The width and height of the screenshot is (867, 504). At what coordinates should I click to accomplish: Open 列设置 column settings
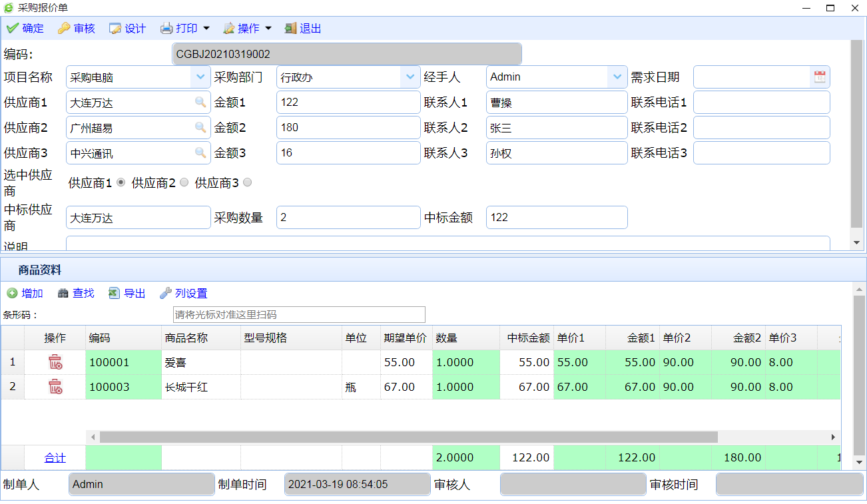coord(184,293)
